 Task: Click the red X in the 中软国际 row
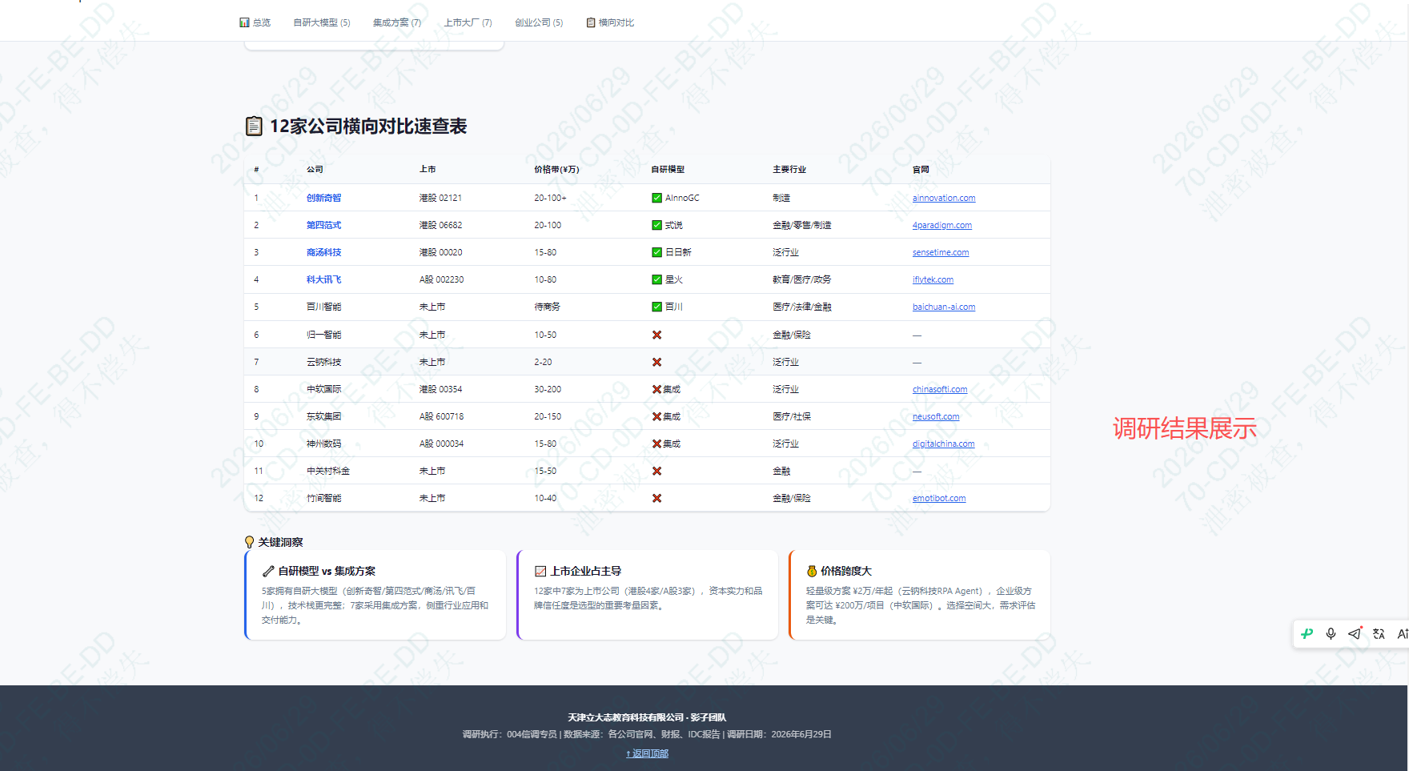point(656,389)
